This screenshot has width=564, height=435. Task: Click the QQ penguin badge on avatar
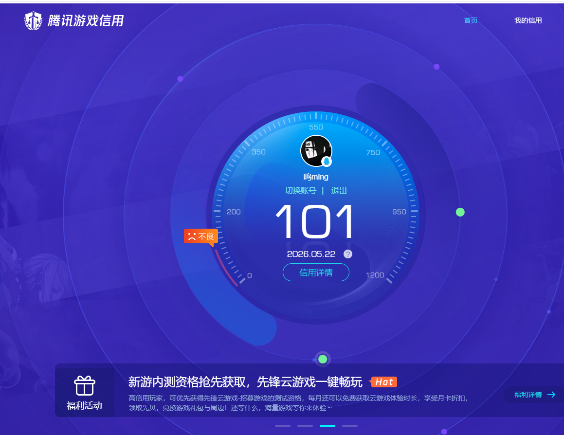coord(326,162)
